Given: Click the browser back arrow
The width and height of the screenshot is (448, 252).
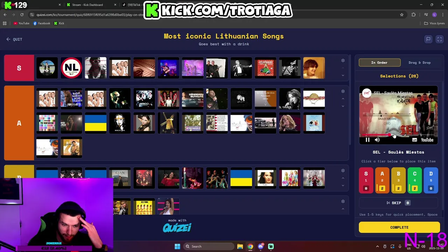Looking at the screenshot, I should tap(5, 15).
